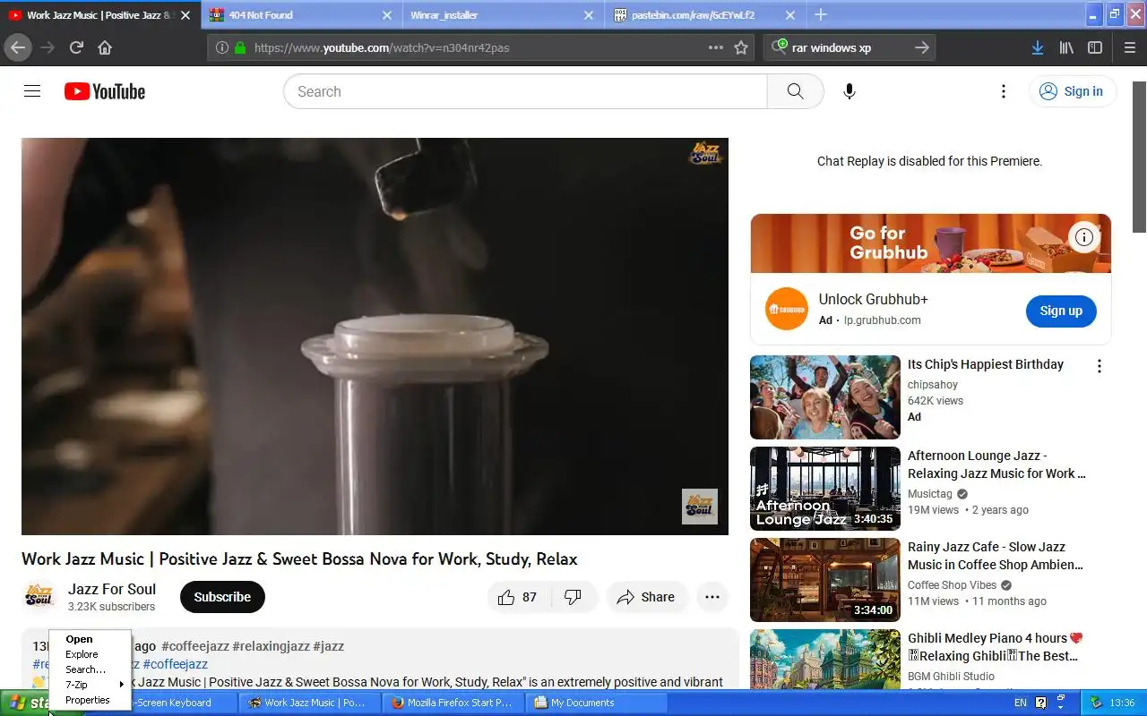Dislike the Work Jazz Music video

pyautogui.click(x=573, y=597)
